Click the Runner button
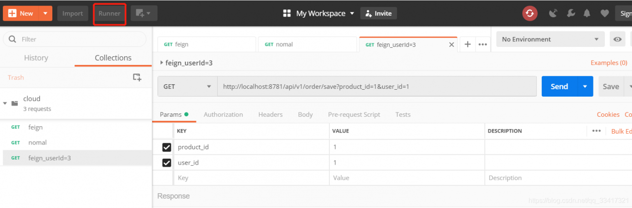The image size is (632, 208). point(110,13)
